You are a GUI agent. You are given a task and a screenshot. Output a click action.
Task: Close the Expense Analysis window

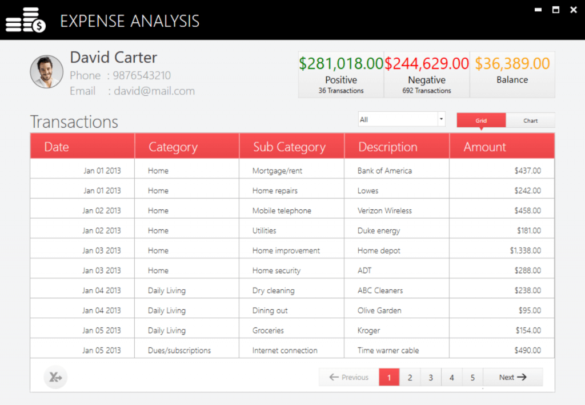(574, 10)
